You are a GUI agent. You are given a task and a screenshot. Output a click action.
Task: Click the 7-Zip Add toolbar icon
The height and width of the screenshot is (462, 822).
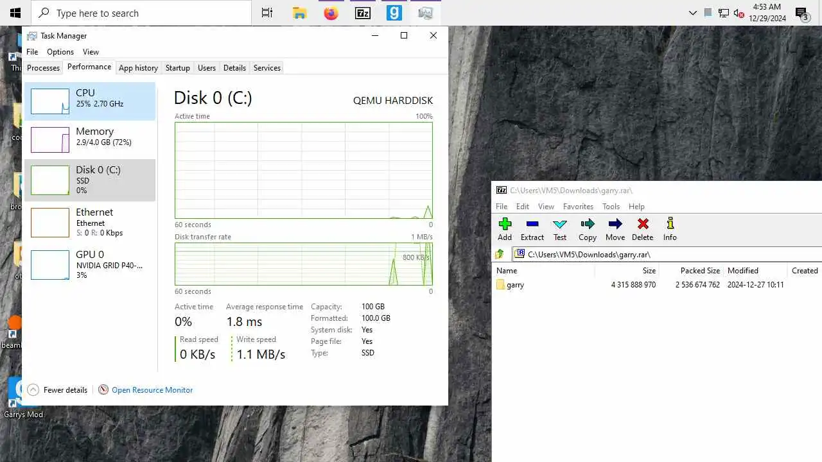pos(505,224)
